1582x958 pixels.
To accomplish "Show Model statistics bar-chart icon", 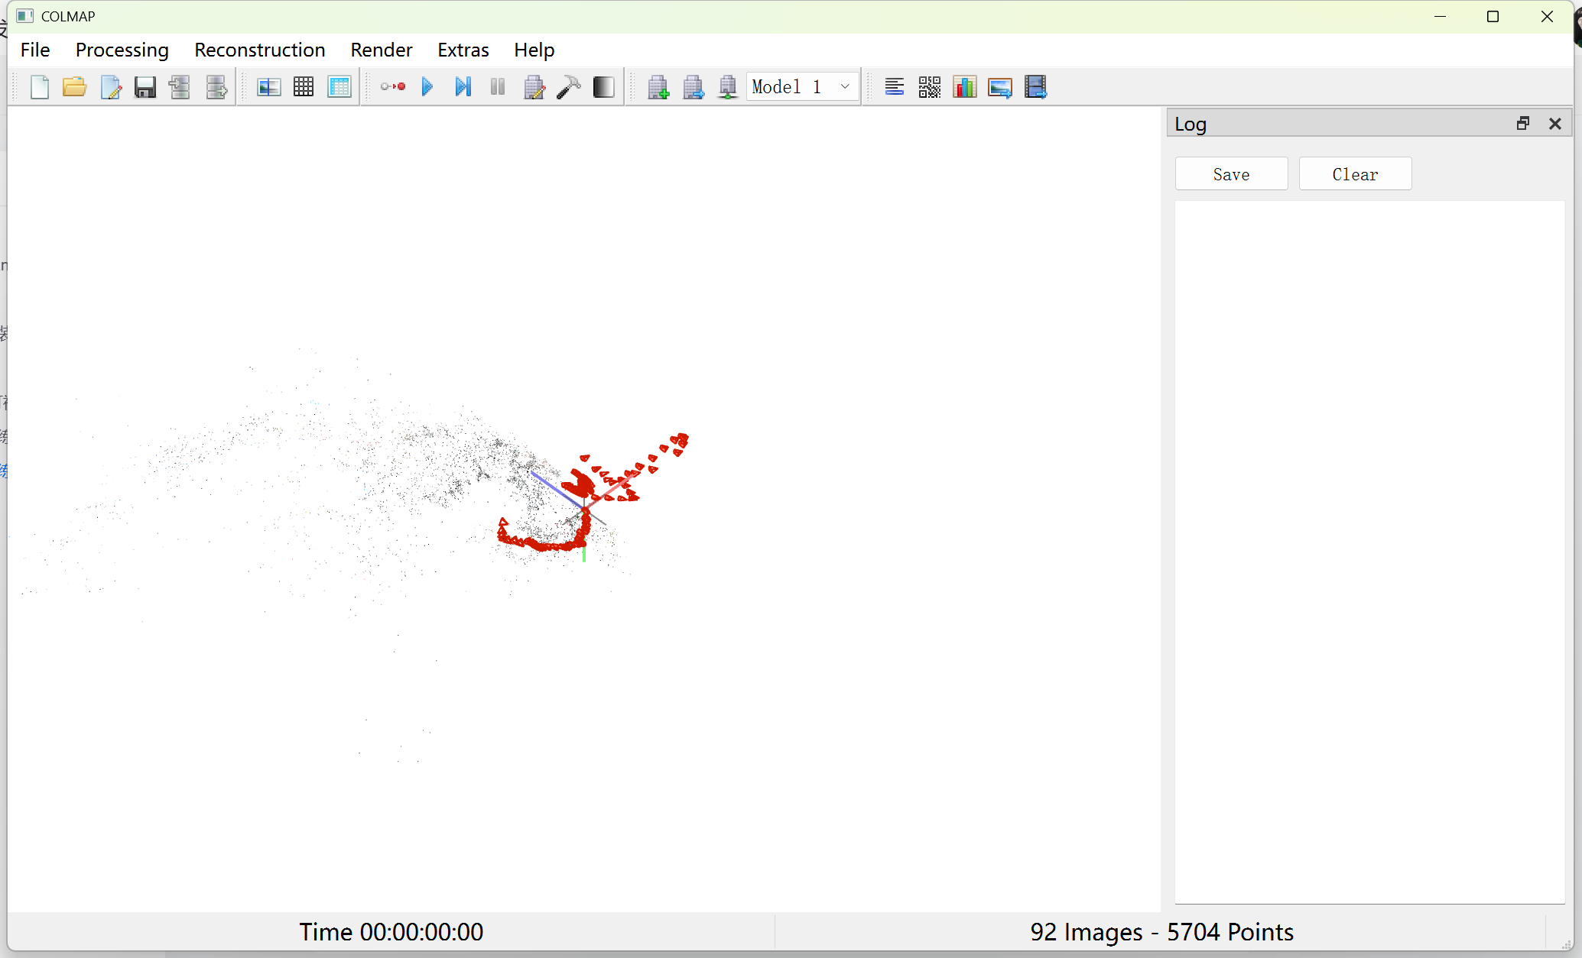I will click(965, 87).
